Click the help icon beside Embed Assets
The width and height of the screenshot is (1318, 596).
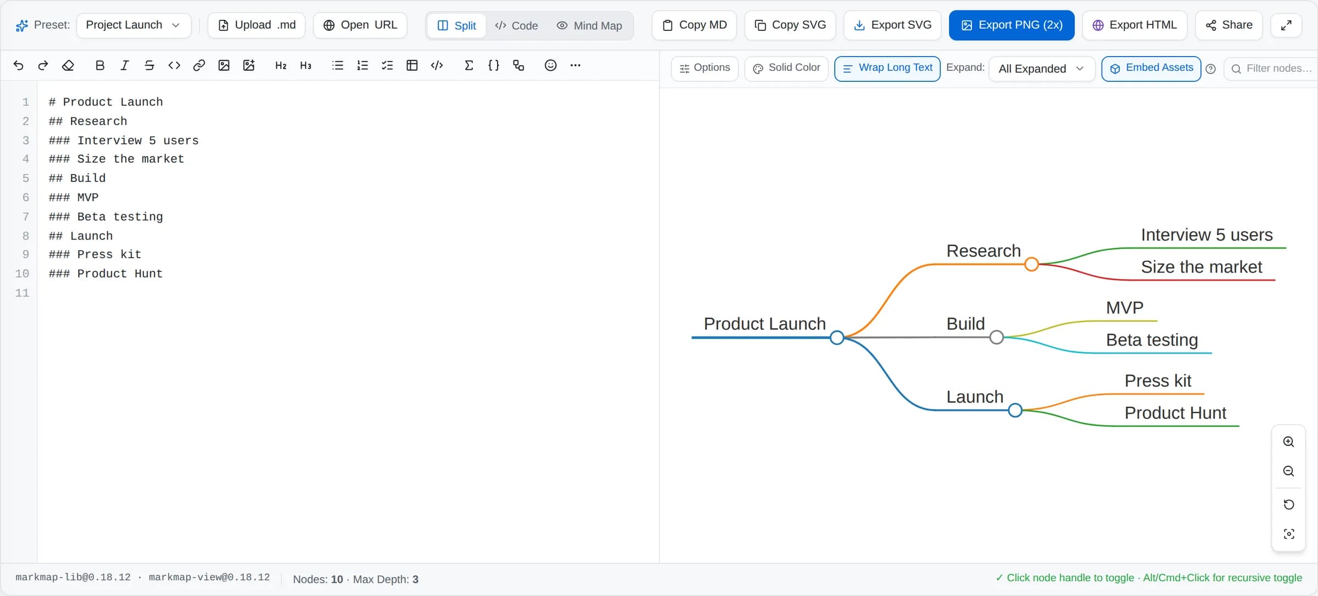tap(1210, 69)
